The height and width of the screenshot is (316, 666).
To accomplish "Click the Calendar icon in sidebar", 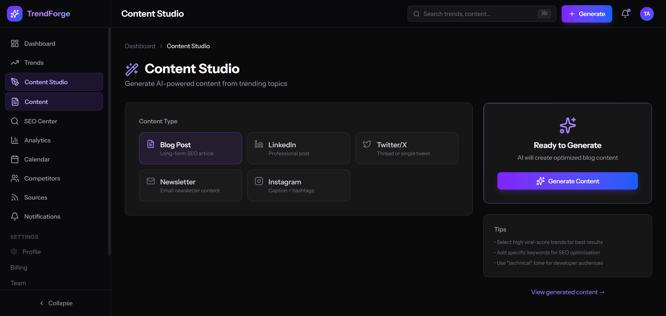I will [15, 159].
